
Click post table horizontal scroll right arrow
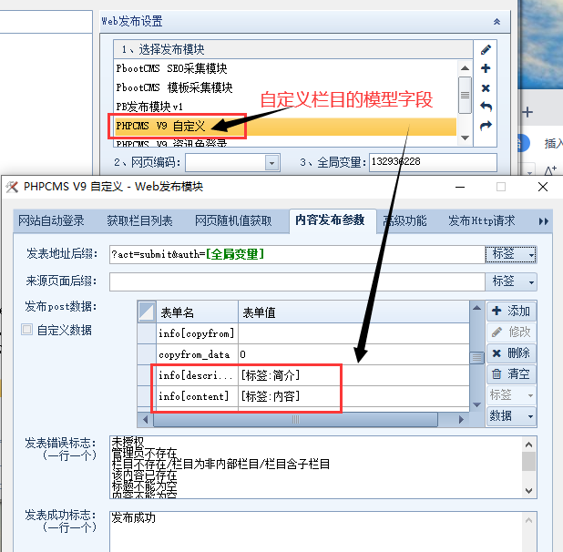[461, 419]
